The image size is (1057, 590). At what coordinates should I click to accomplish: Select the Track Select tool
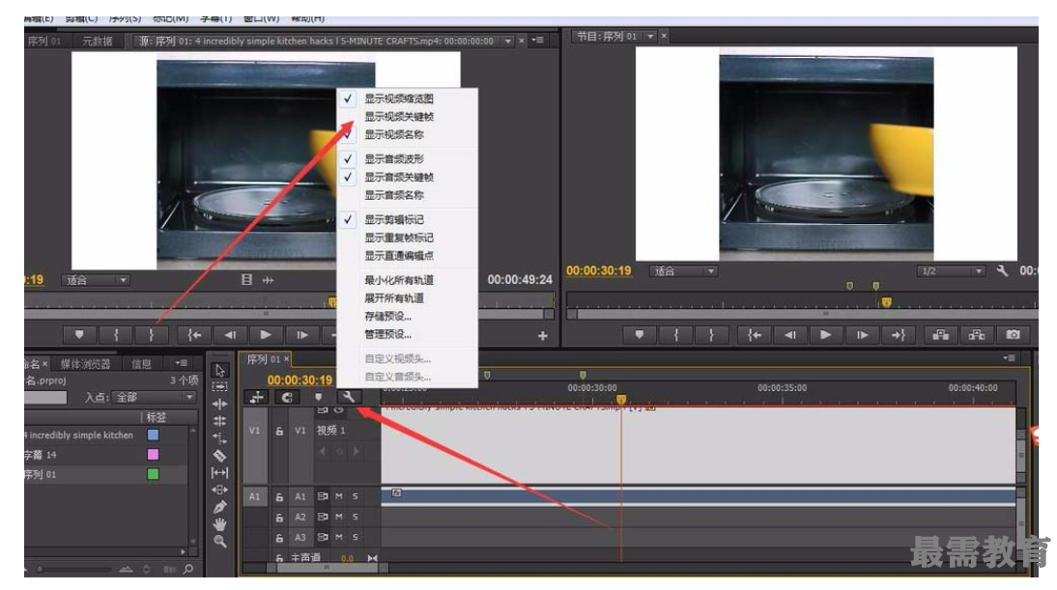(x=219, y=386)
